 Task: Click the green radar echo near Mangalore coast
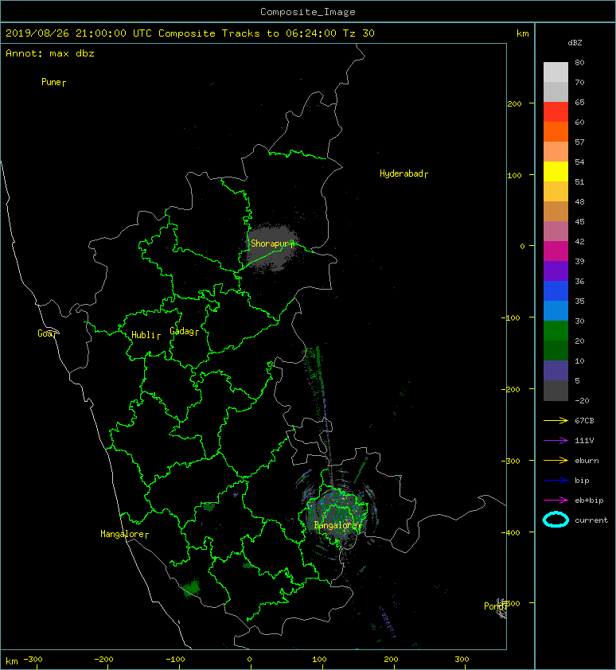(x=191, y=587)
